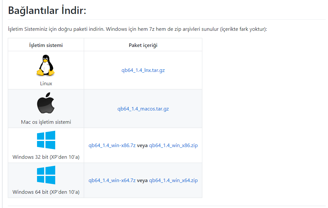Open qb64_1.4_win_x86.zip download link
This screenshot has height=208, width=328.
pos(173,145)
